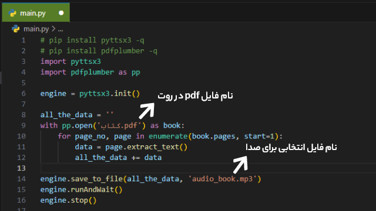Click main.py in the breadcrumb path
The image size is (376, 211).
(x=36, y=29)
